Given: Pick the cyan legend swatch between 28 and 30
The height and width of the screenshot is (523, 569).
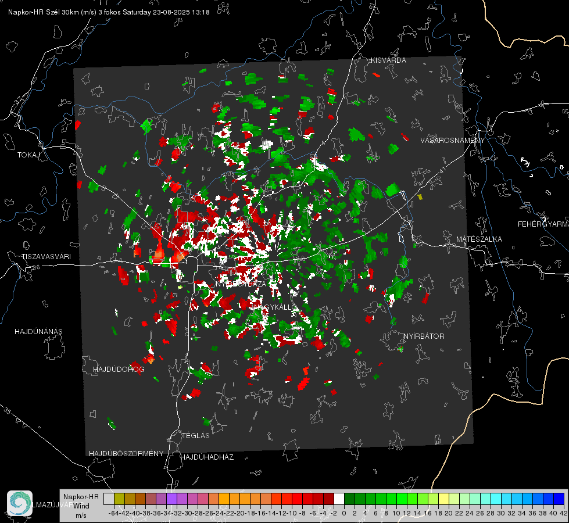Looking at the screenshot, I should (496, 499).
